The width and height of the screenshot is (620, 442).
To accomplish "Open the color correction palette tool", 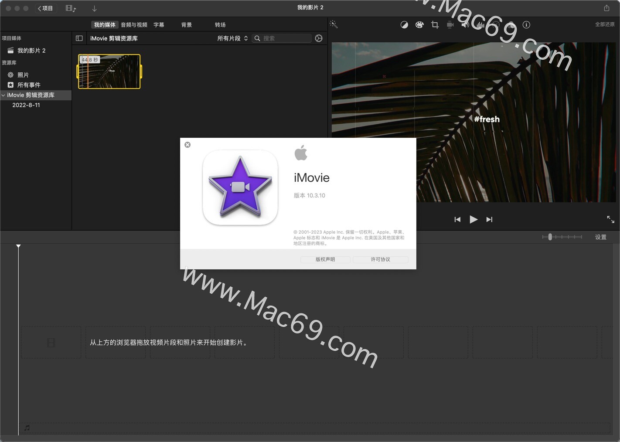I will 419,25.
